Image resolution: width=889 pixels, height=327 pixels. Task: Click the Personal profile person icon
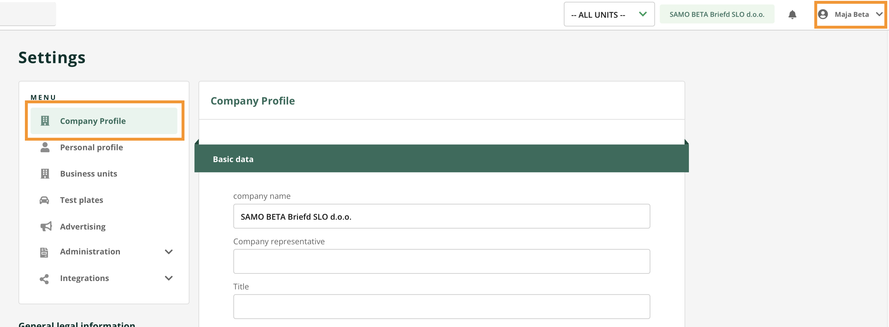tap(45, 147)
